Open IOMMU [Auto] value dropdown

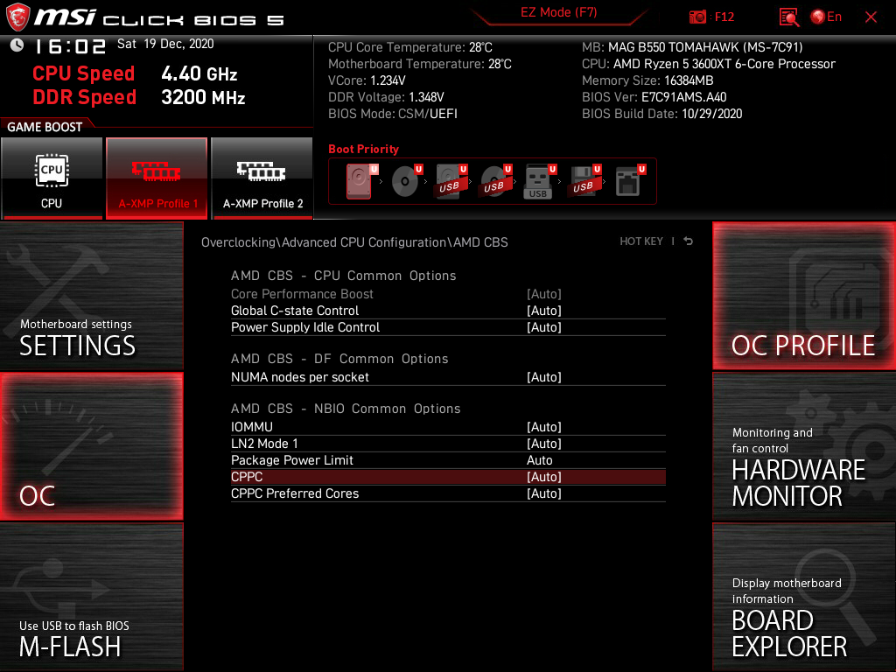(x=544, y=427)
